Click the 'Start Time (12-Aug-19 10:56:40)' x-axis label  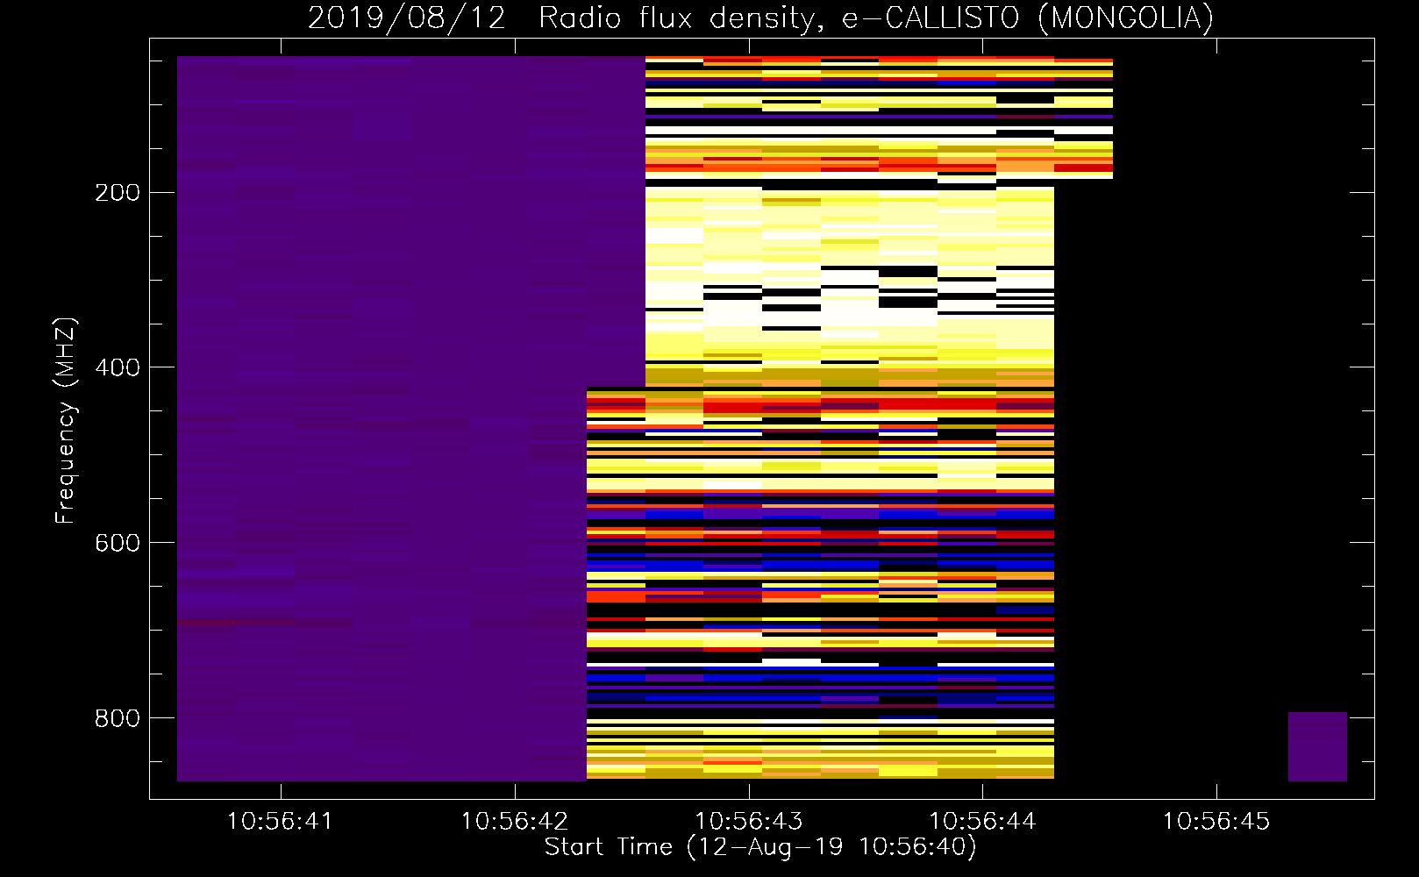[760, 847]
